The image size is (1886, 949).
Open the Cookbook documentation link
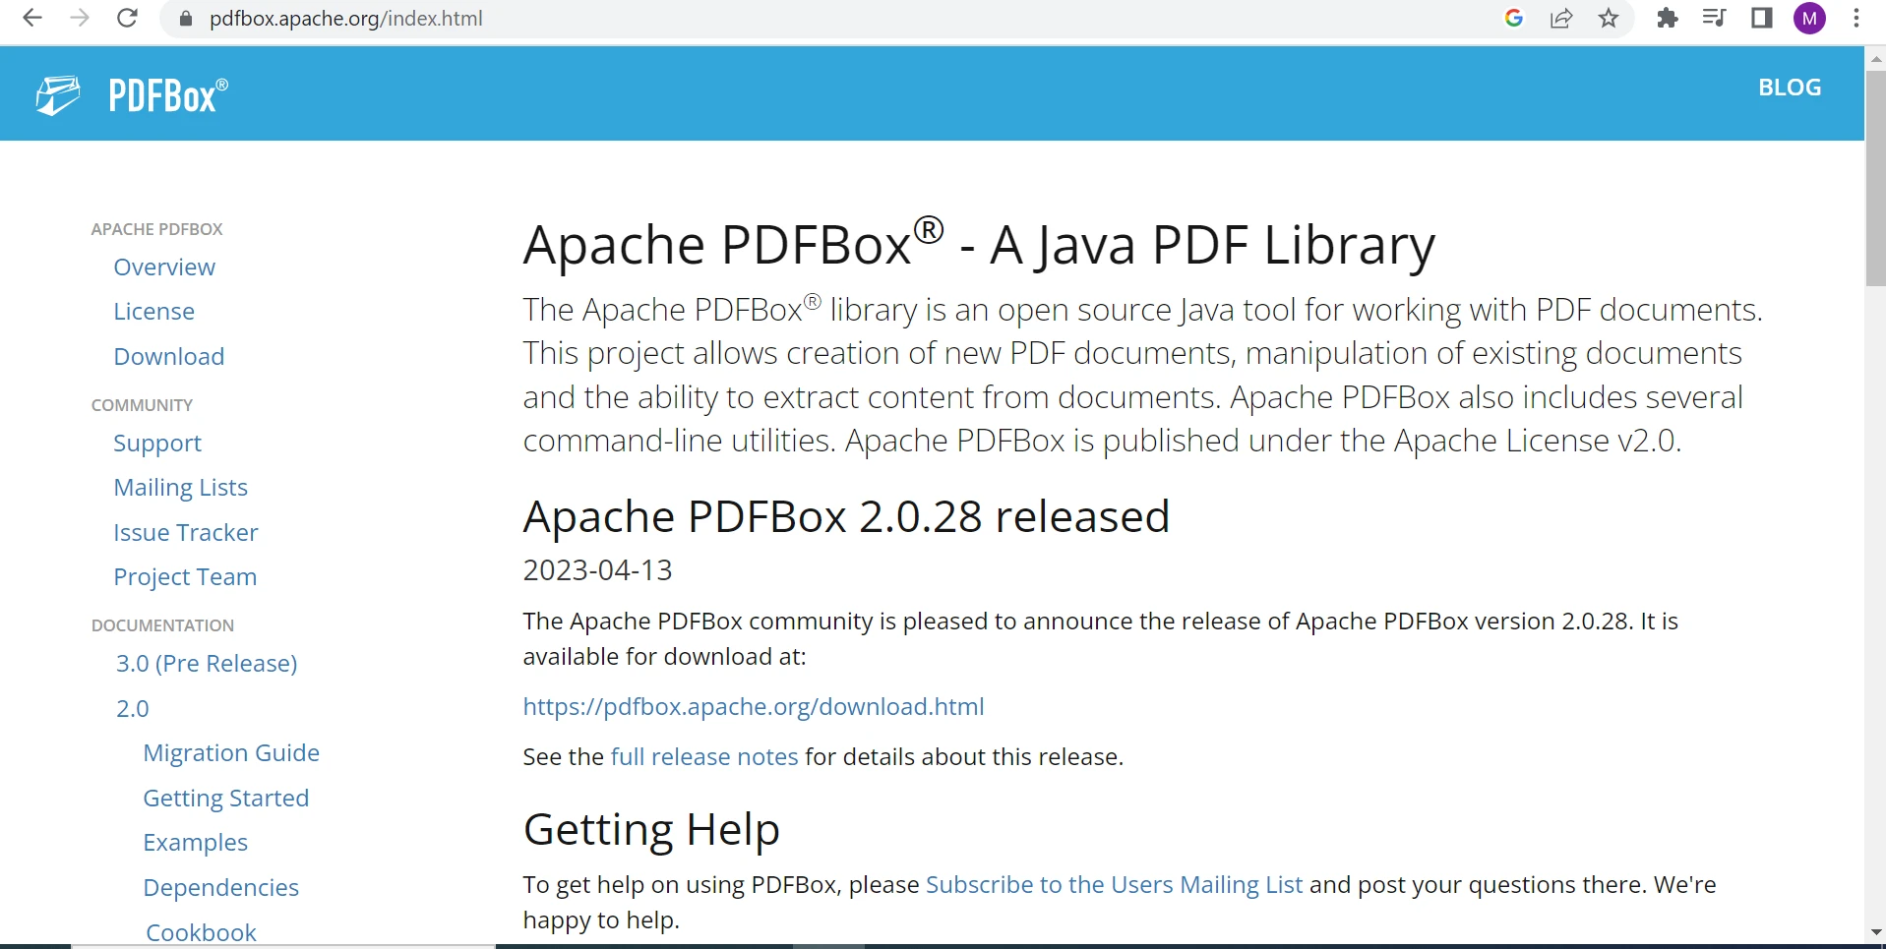pos(201,932)
